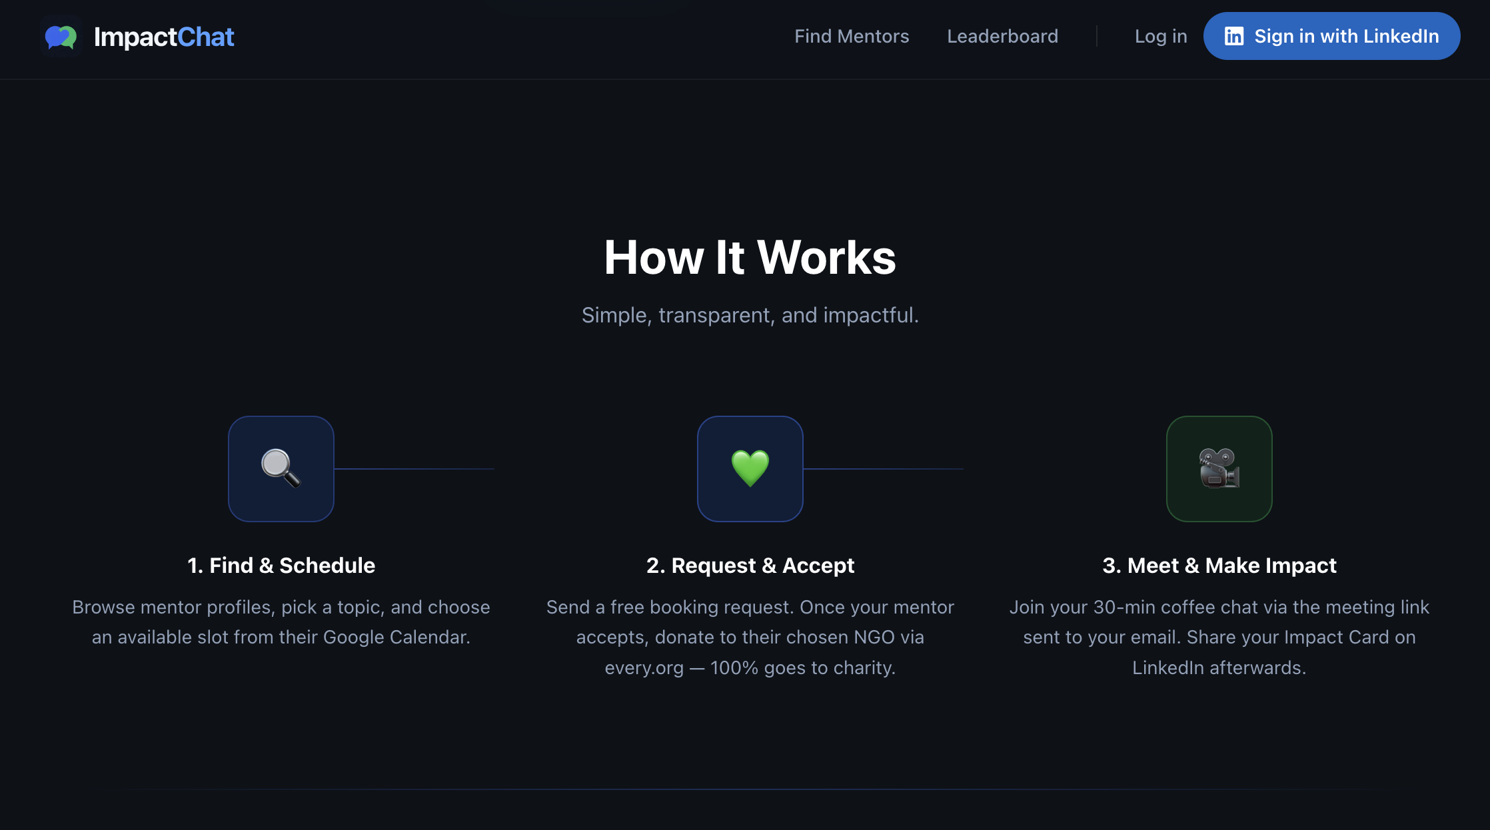Click the text about sharing your Impact Card
This screenshot has width=1490, height=830.
point(1219,637)
